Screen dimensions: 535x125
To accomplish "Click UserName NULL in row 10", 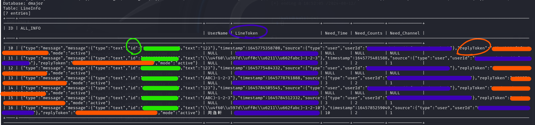I will click(213, 53).
